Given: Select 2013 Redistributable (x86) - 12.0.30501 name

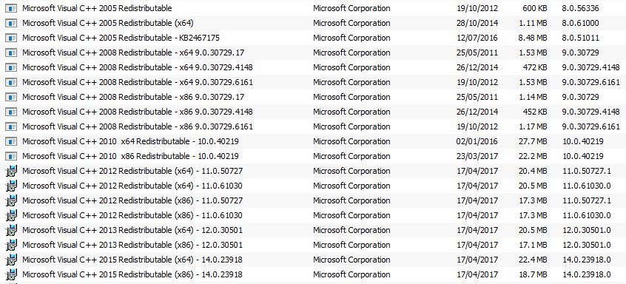Looking at the screenshot, I should coord(132,245).
